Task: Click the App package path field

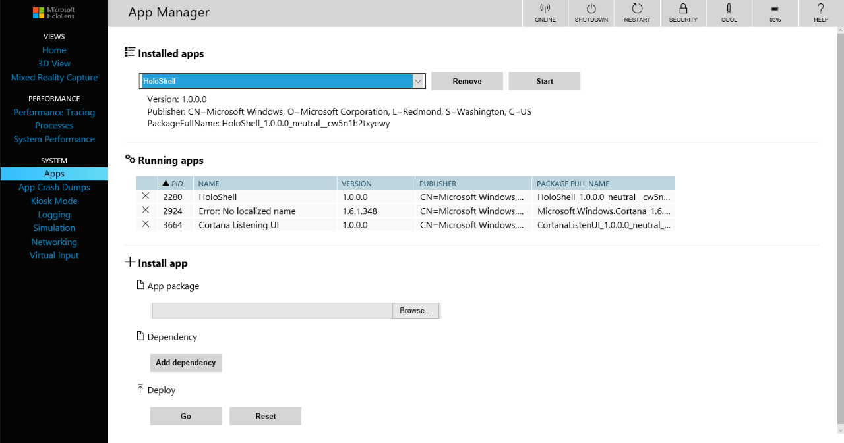Action: pyautogui.click(x=272, y=311)
